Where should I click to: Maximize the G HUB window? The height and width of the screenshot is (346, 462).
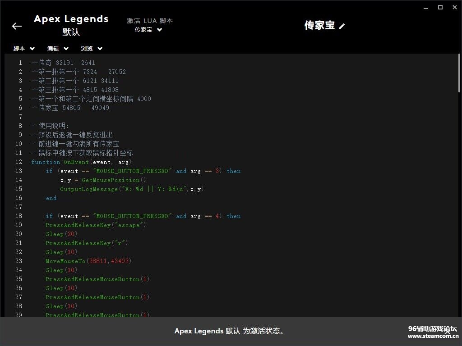(440, 7)
